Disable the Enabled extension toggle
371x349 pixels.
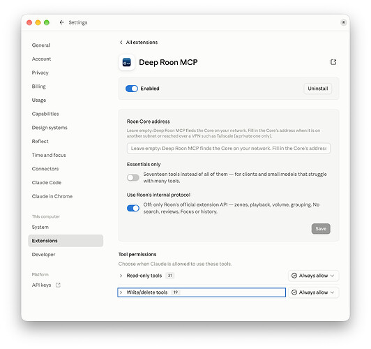click(x=132, y=89)
